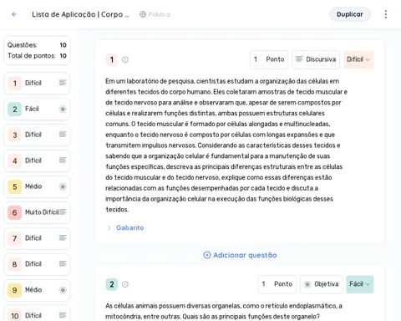The height and width of the screenshot is (321, 401).
Task: Jump to question 9 Médio in the sidebar
Action: point(37,290)
